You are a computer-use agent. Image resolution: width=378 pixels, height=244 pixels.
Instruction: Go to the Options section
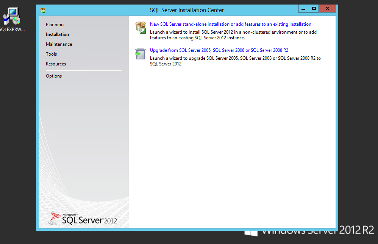tap(54, 76)
